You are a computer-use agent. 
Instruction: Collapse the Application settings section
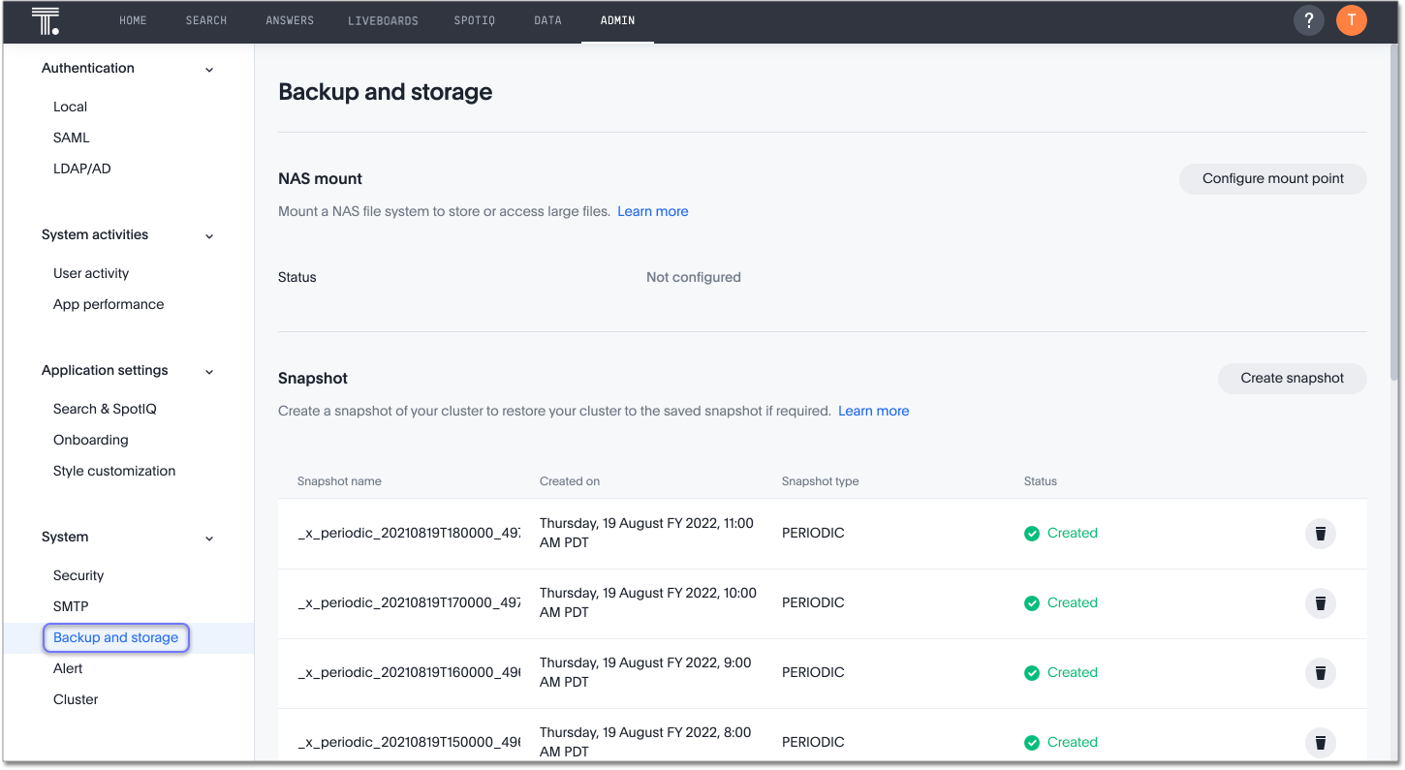[208, 371]
